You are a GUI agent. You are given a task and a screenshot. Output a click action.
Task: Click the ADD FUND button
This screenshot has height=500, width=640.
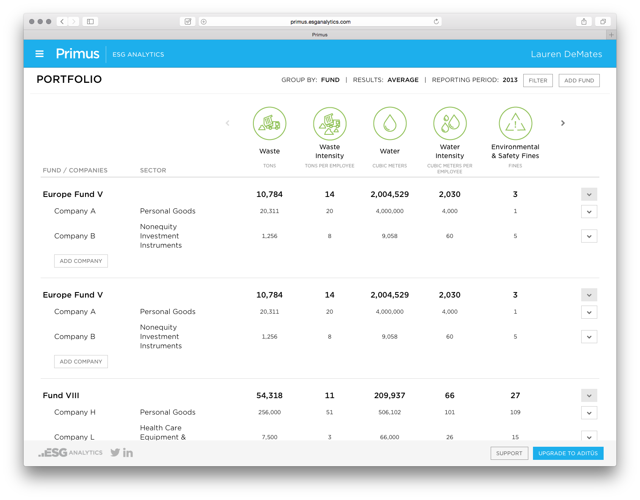click(x=579, y=80)
